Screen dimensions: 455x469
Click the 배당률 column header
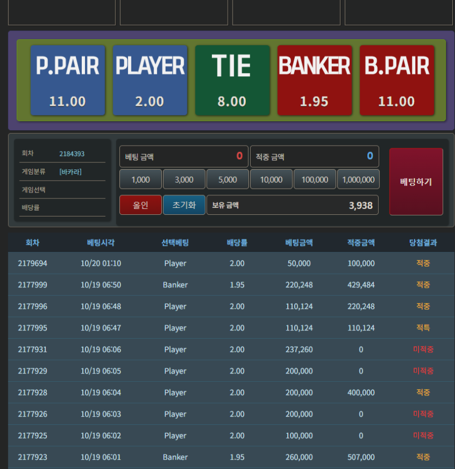pos(237,242)
